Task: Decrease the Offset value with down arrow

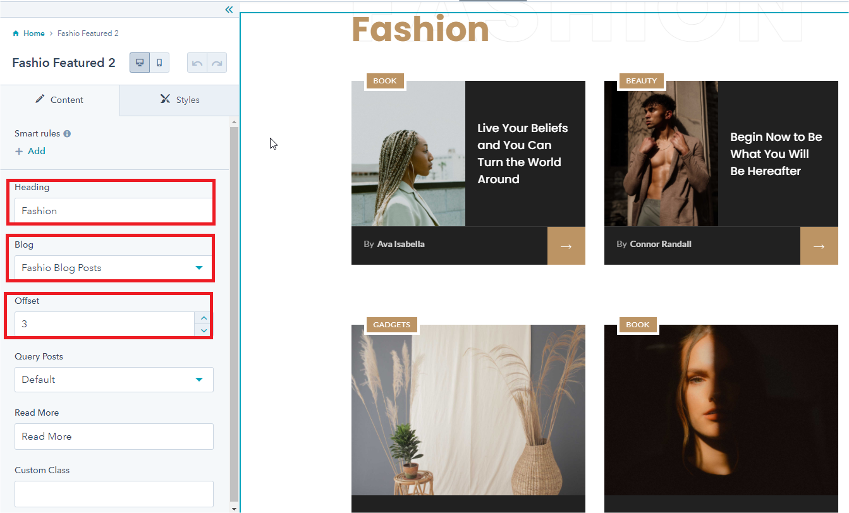Action: point(204,330)
